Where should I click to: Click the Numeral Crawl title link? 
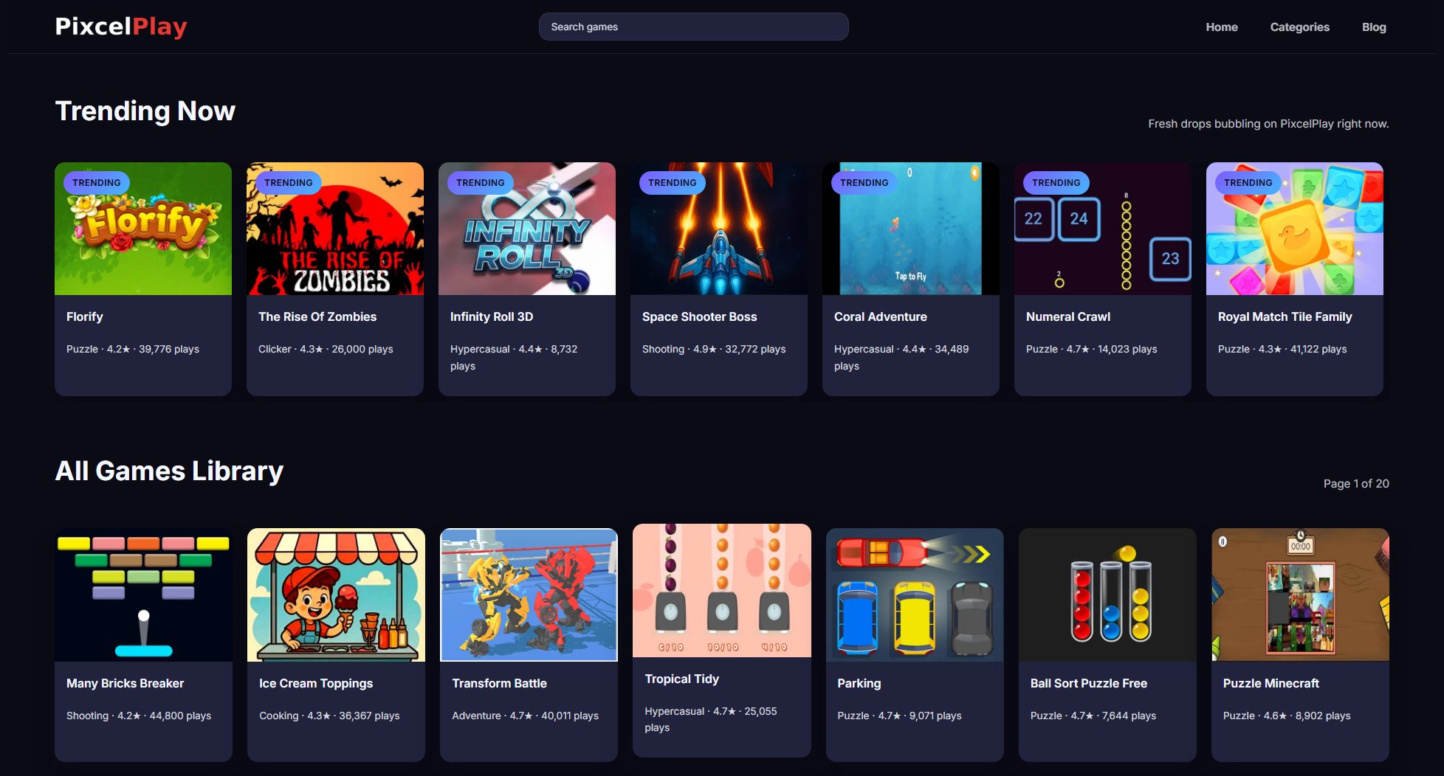(1067, 316)
